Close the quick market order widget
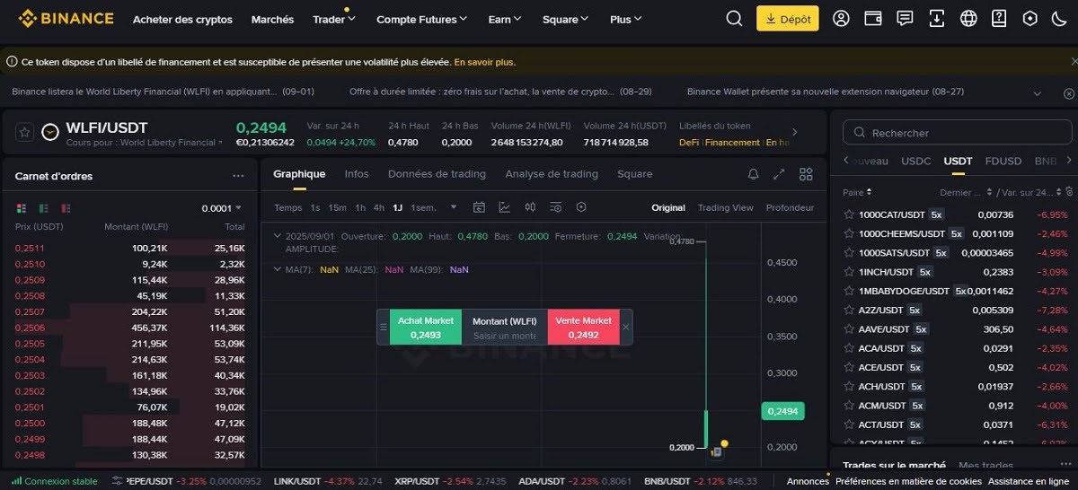 626,328
